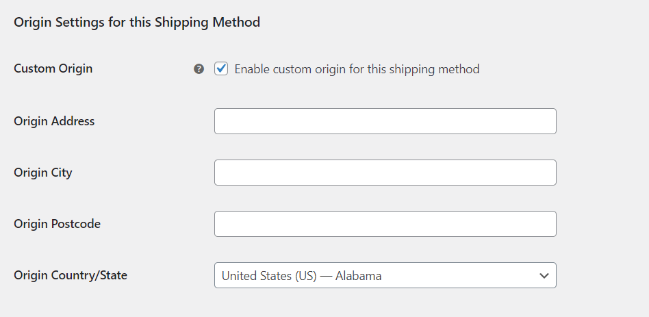Activate the blank field next to Origin Postcode

(385, 224)
